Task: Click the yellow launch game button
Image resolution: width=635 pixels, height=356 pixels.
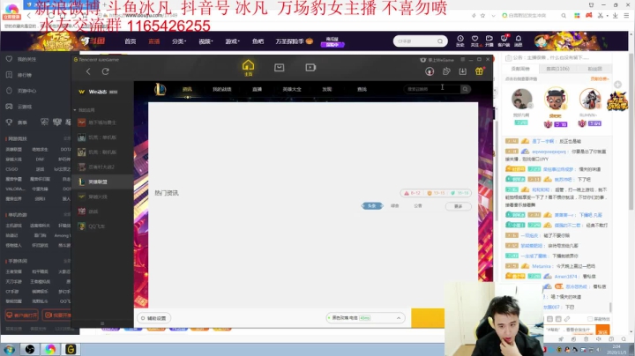Action: click(x=428, y=317)
